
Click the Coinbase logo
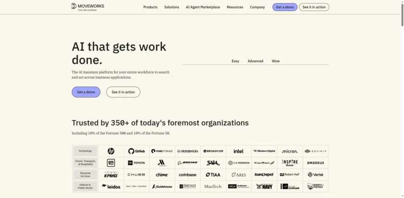pos(188,174)
